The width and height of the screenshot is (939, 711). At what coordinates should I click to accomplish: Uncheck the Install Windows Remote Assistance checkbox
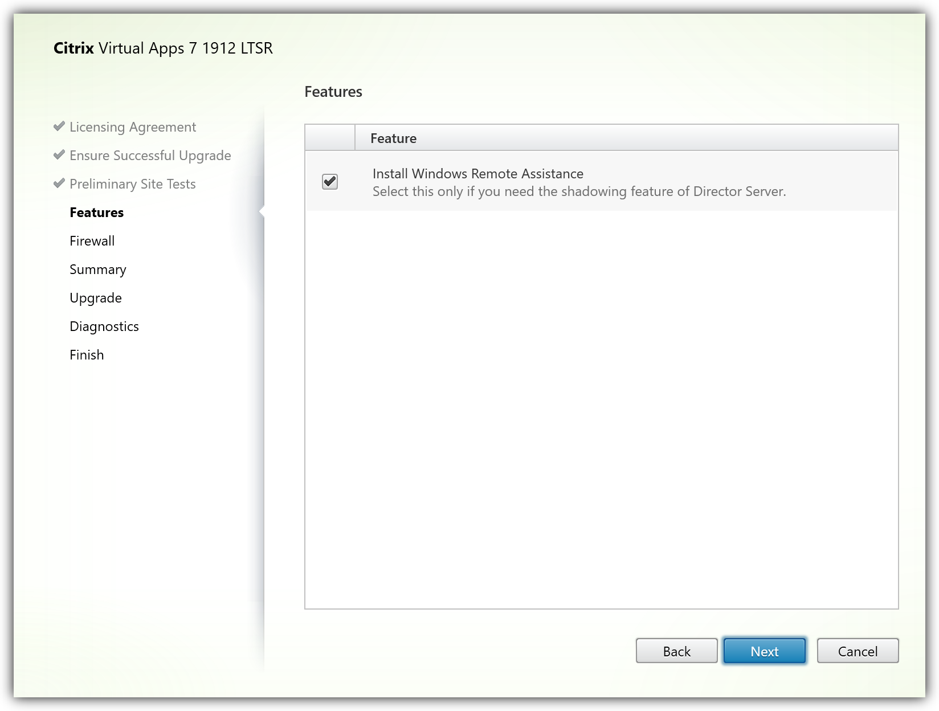click(330, 182)
